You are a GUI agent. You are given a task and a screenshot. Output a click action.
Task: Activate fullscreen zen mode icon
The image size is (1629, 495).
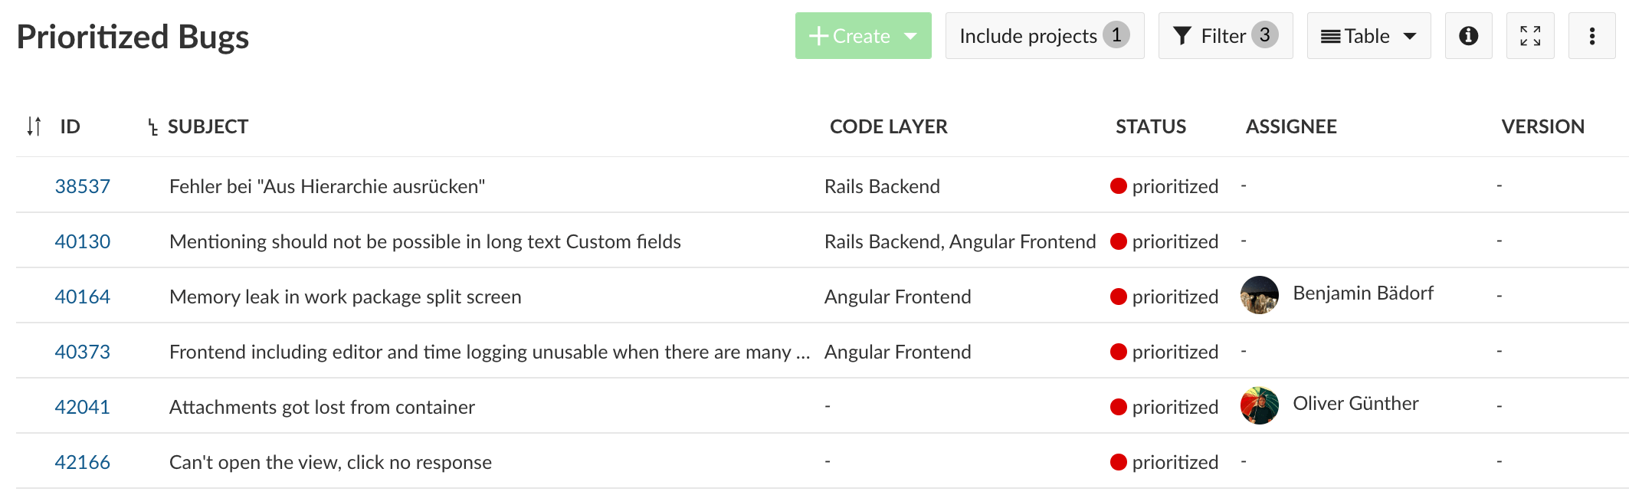(1530, 36)
